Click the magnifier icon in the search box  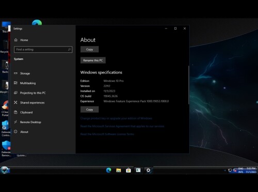point(69,50)
